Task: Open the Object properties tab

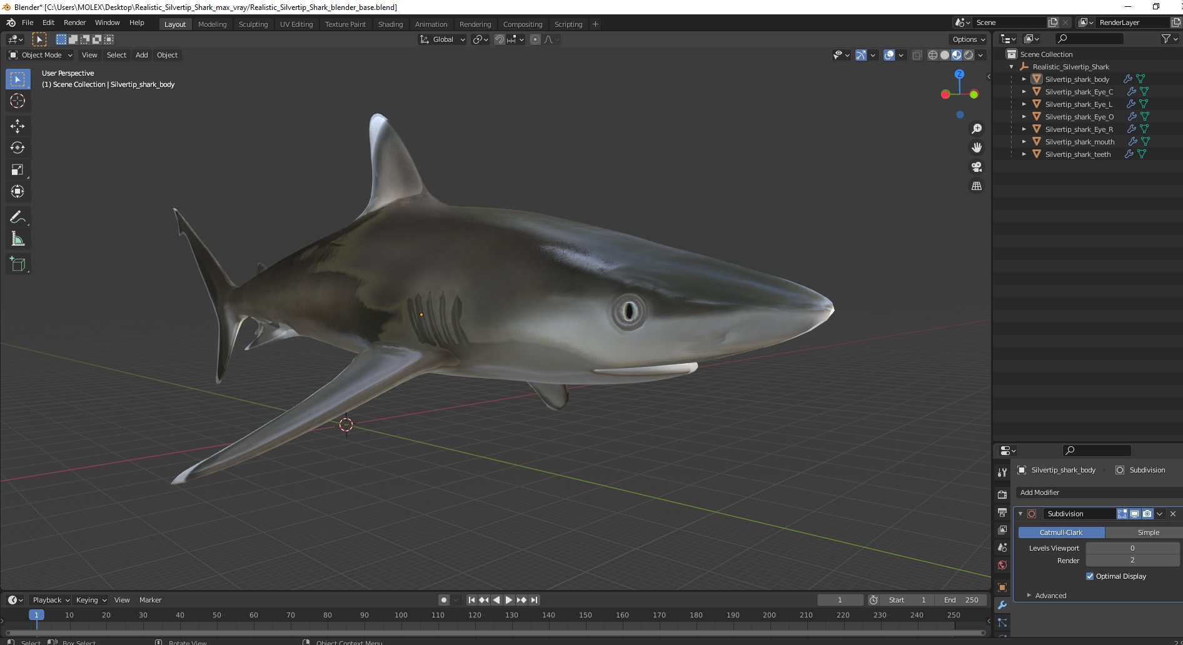Action: pyautogui.click(x=1002, y=587)
